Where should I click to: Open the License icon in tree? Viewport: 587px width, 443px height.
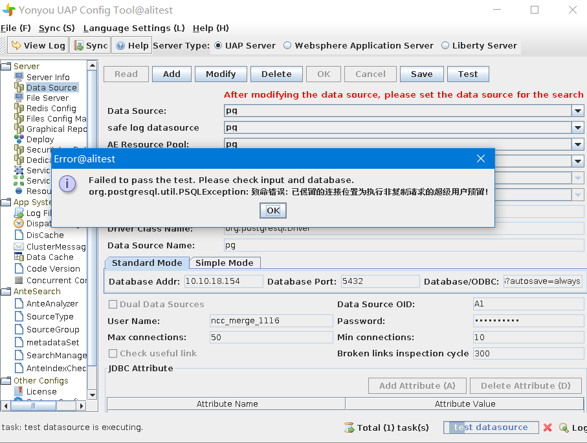coord(19,391)
